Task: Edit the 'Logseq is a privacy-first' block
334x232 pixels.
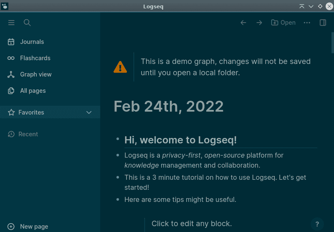Action: (204, 161)
